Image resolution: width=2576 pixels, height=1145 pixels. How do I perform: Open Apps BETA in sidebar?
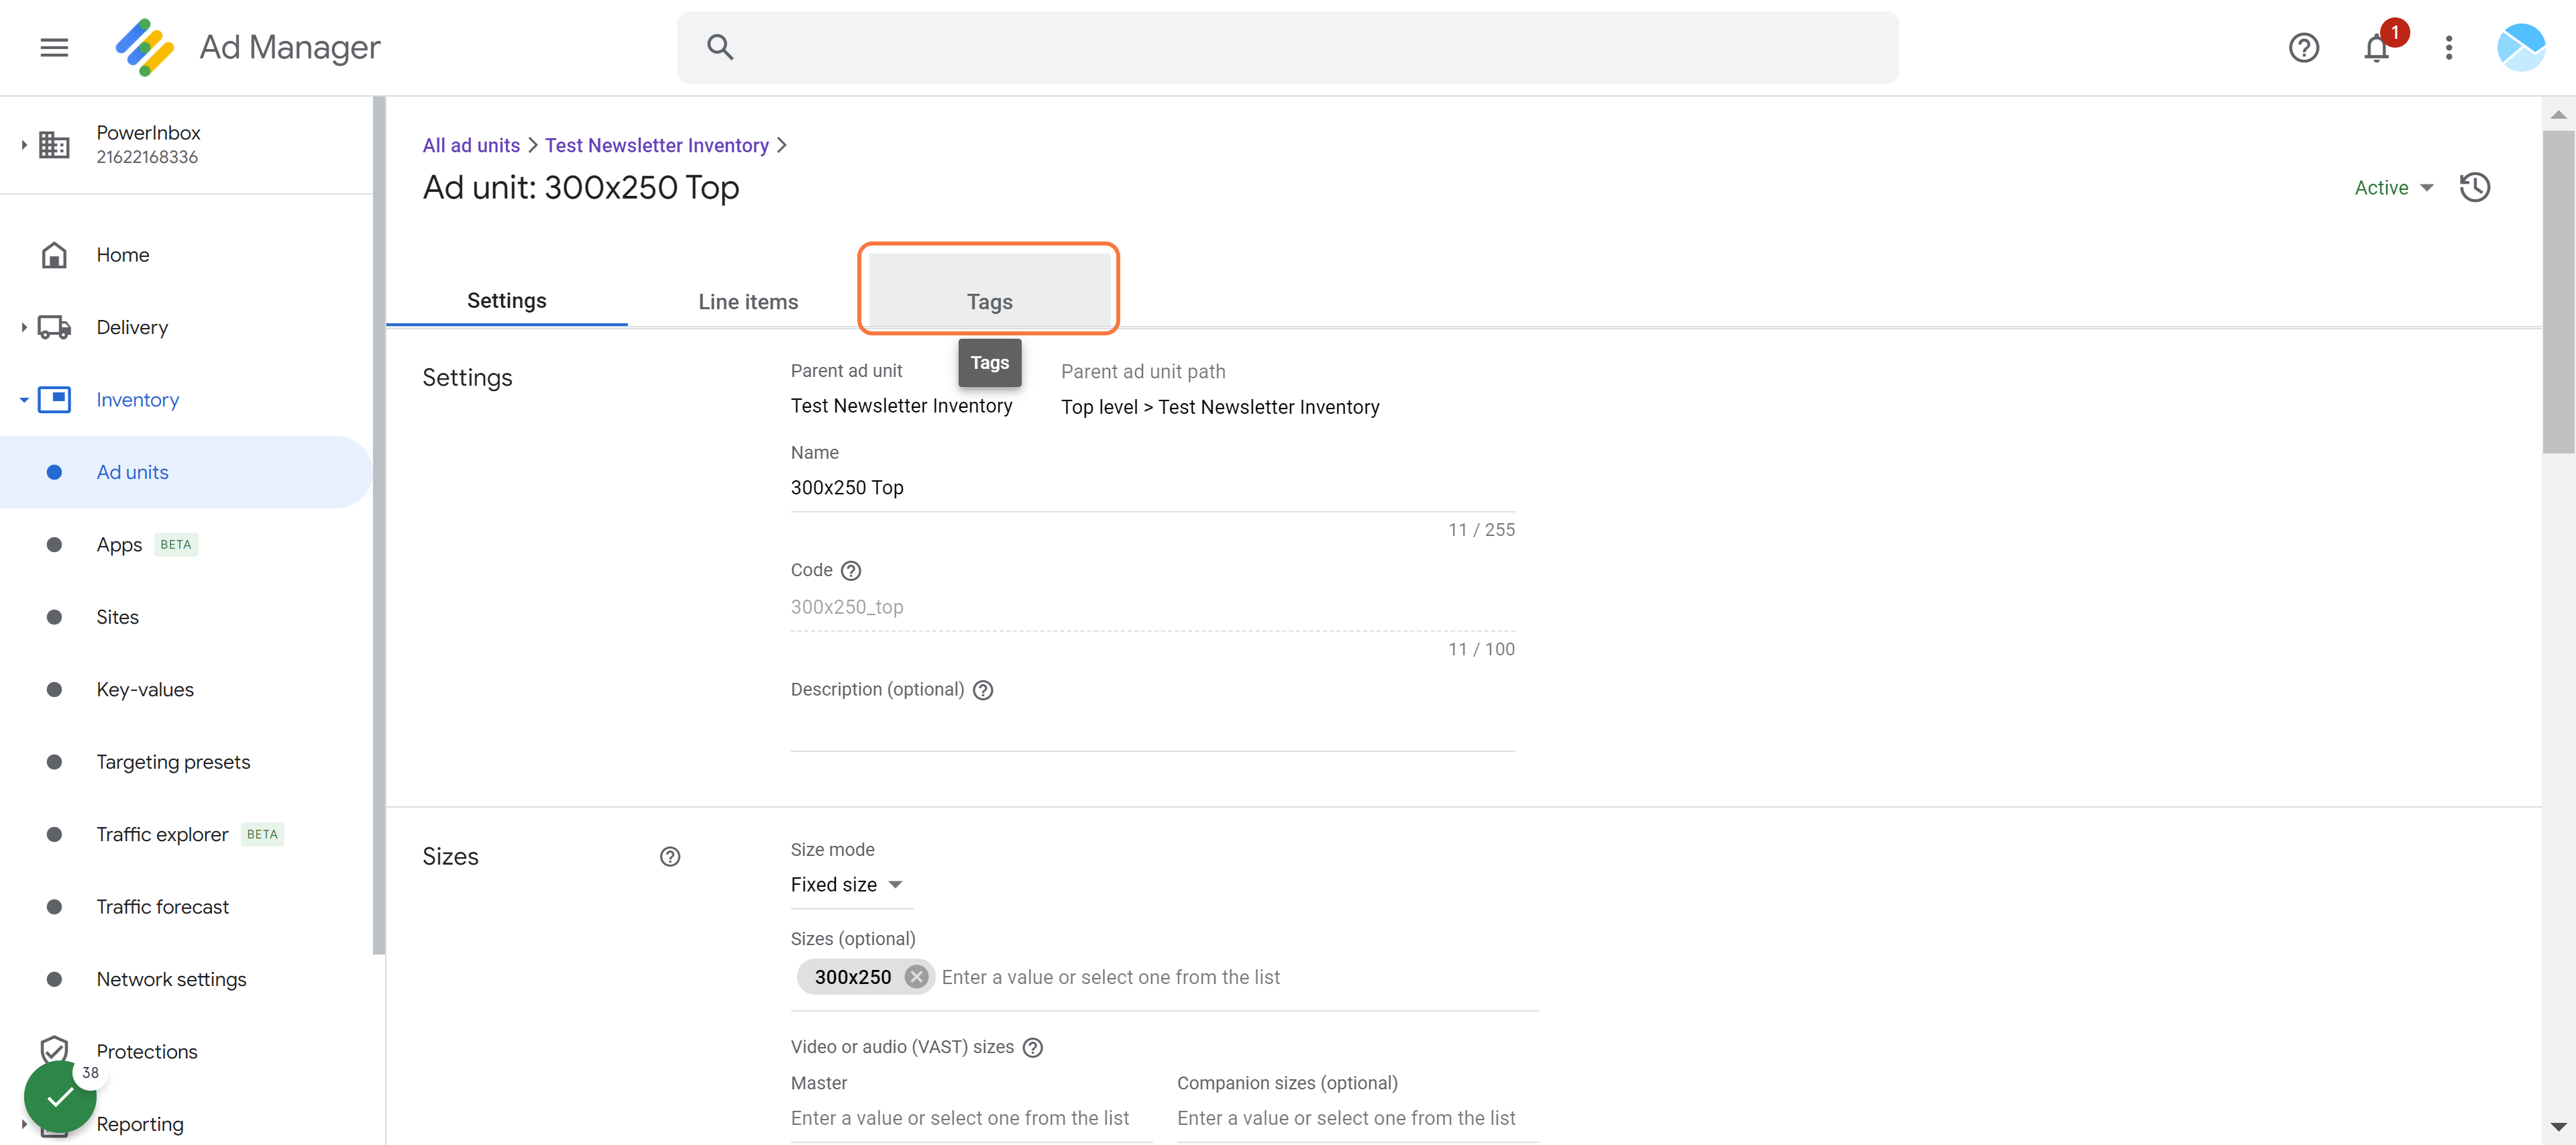186,545
